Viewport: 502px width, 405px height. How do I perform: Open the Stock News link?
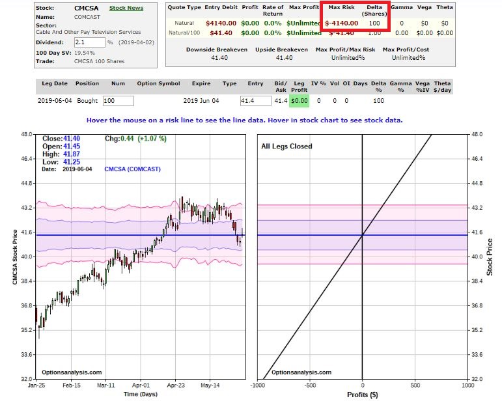126,8
